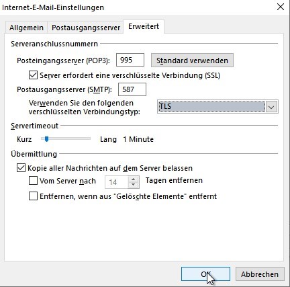Open the TLS encryption type dropdown
This screenshot has height=287, width=290.
coord(217,106)
